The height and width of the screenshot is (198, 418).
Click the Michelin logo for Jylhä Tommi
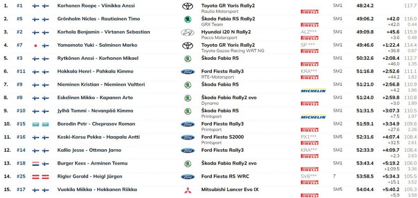pyautogui.click(x=313, y=117)
